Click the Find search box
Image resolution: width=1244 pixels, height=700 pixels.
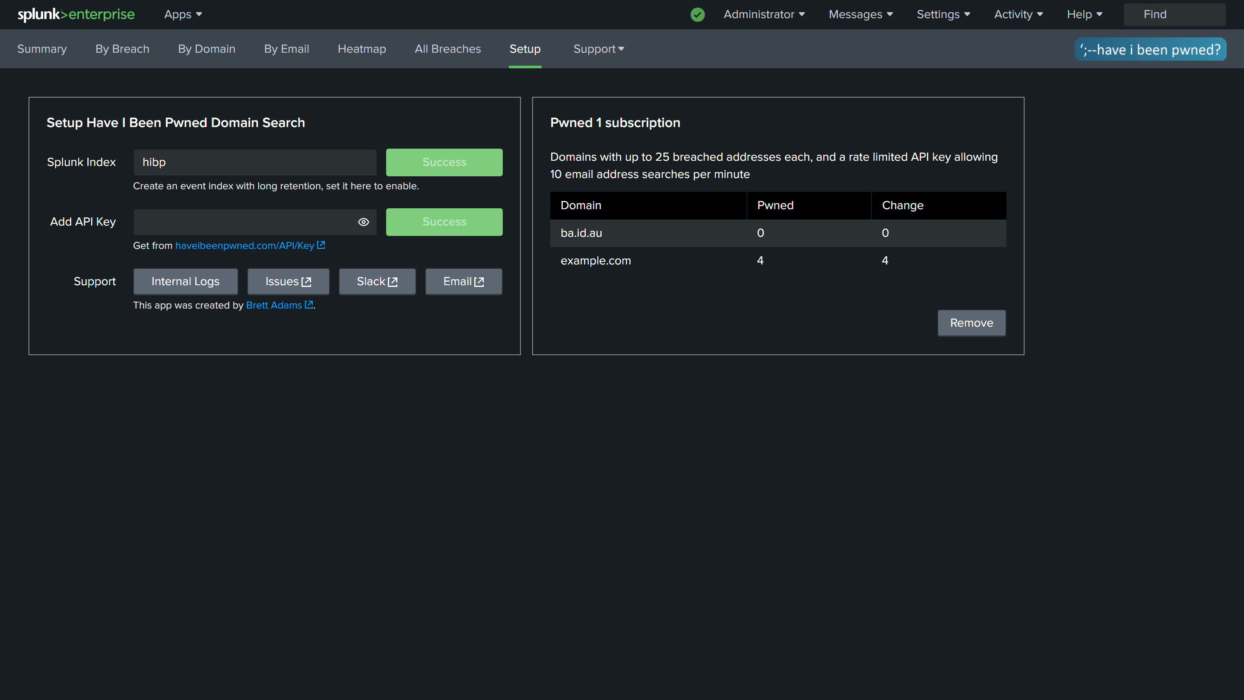[x=1174, y=15]
